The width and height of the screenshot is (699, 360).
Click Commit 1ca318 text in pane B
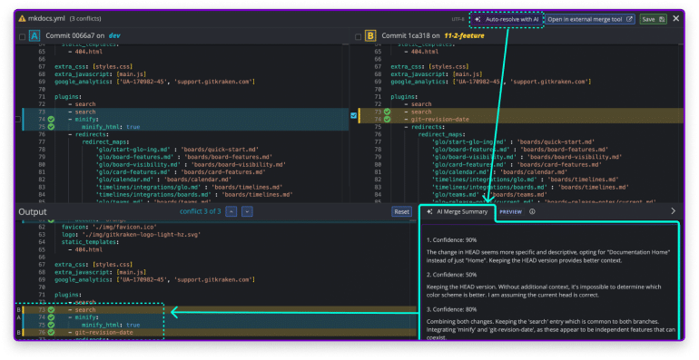tap(410, 35)
